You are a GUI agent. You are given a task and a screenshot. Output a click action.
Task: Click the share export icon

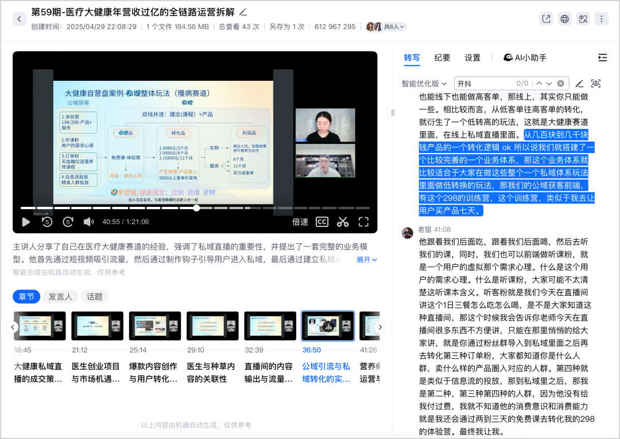(546, 19)
